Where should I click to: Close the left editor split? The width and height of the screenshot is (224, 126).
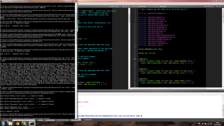129,6
